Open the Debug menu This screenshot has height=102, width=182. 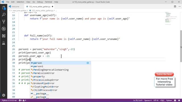point(40,2)
